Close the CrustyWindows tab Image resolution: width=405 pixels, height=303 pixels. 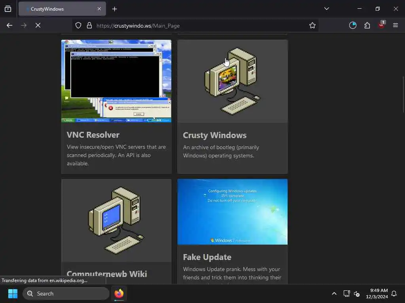pyautogui.click(x=99, y=9)
